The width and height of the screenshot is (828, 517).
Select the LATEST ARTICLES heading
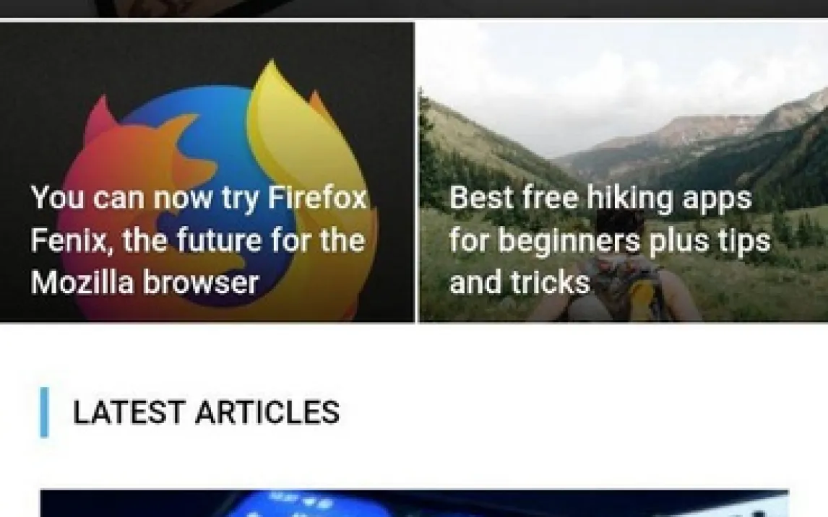[206, 412]
